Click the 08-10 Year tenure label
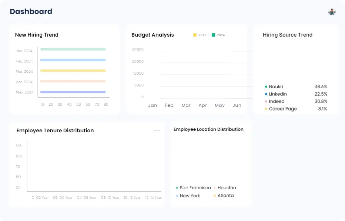This screenshot has width=345, height=221. coord(110,197)
